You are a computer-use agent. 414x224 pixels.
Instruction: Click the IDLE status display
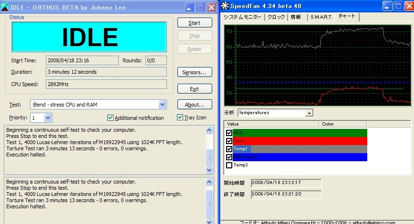[x=89, y=37]
